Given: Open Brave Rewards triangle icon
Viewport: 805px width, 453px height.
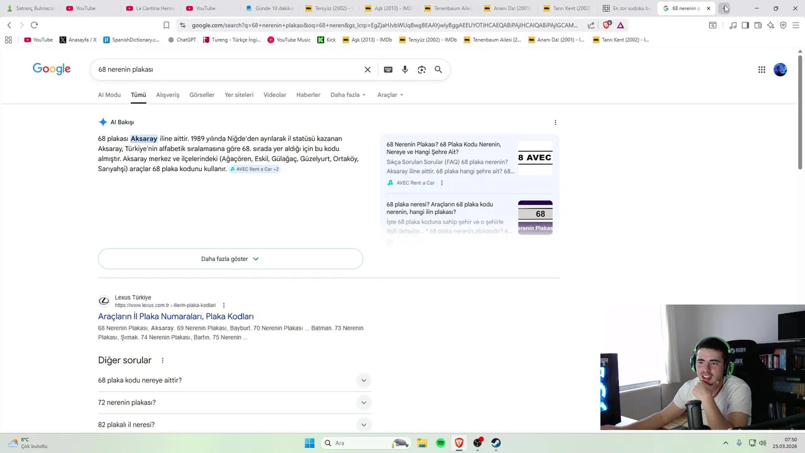Looking at the screenshot, I should click(620, 25).
